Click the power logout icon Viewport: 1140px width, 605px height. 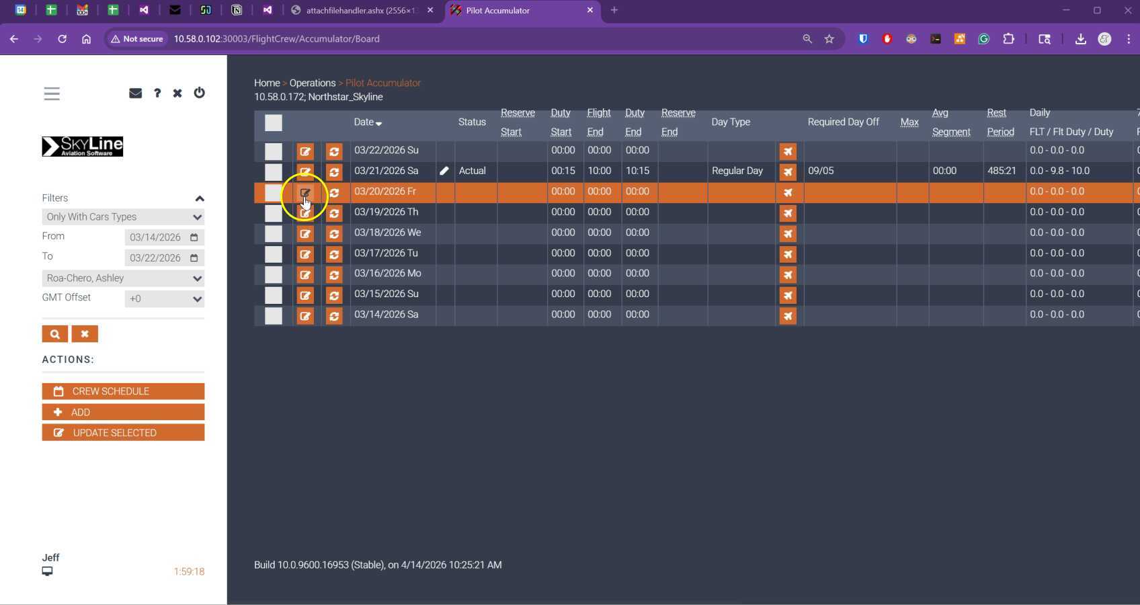click(200, 93)
